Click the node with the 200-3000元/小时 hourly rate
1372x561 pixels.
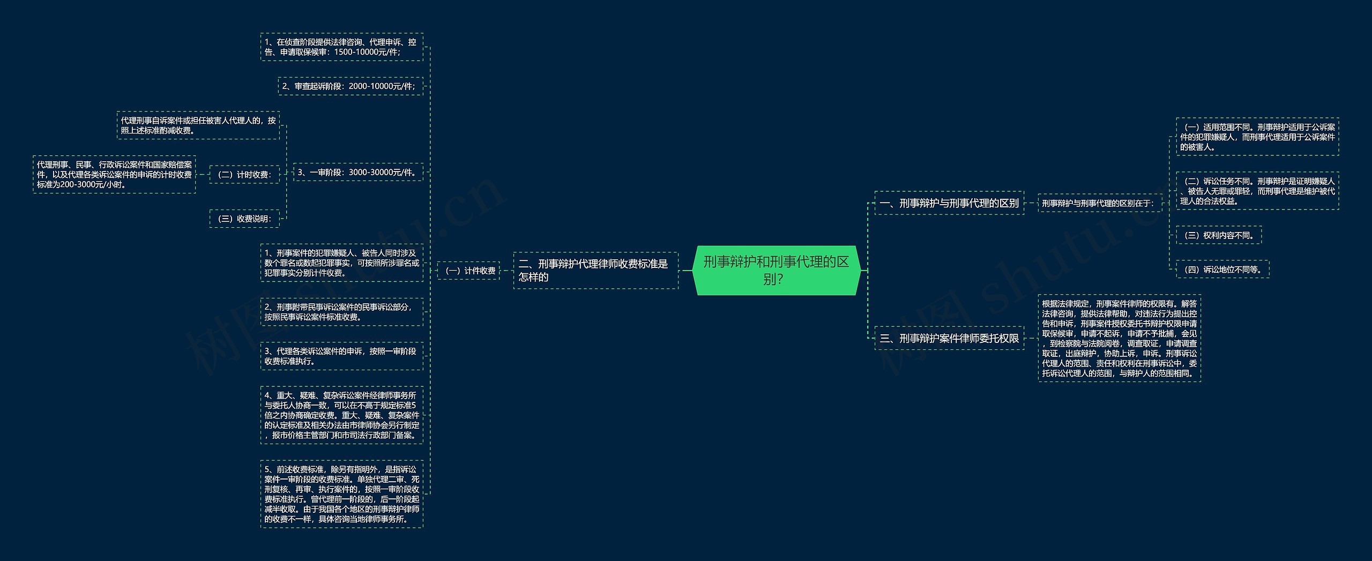click(114, 175)
